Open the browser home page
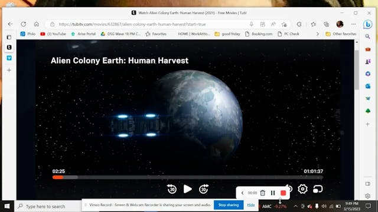Viewport: 378px width, 212px height. [x=37, y=24]
